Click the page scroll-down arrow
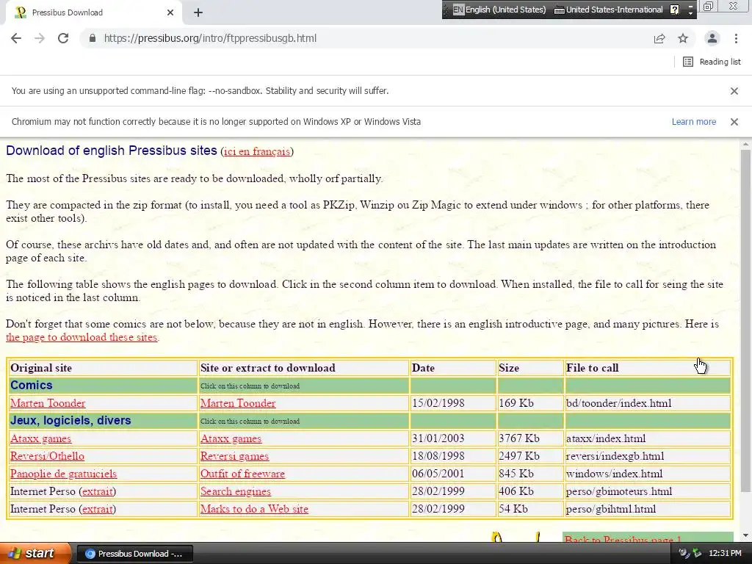The height and width of the screenshot is (564, 752). 745,535
